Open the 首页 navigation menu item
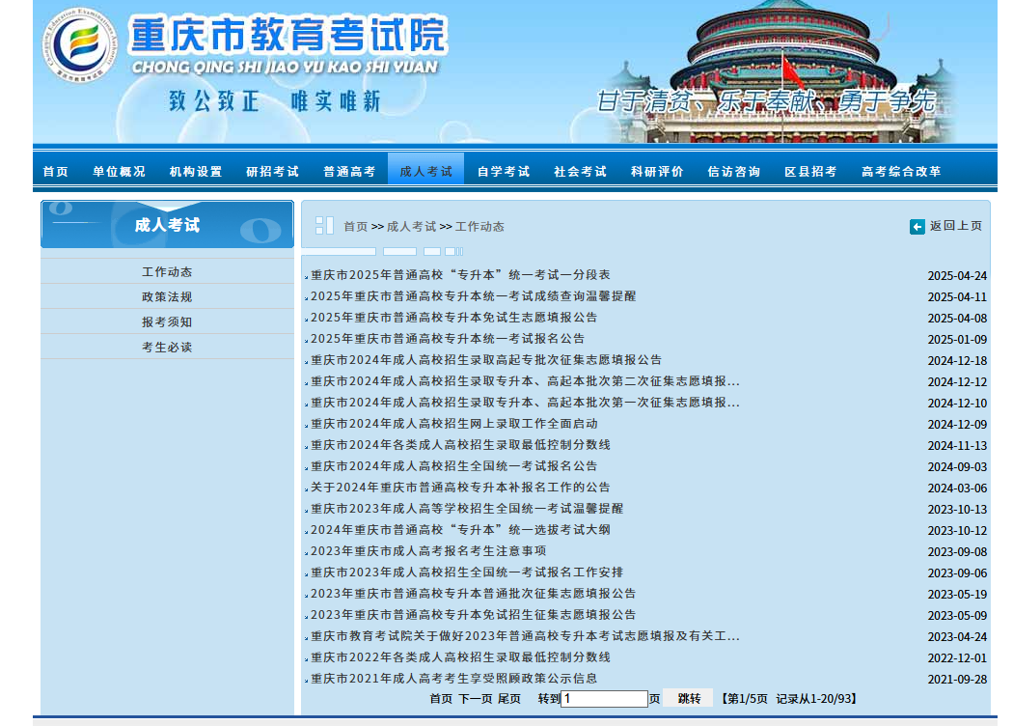 [56, 172]
